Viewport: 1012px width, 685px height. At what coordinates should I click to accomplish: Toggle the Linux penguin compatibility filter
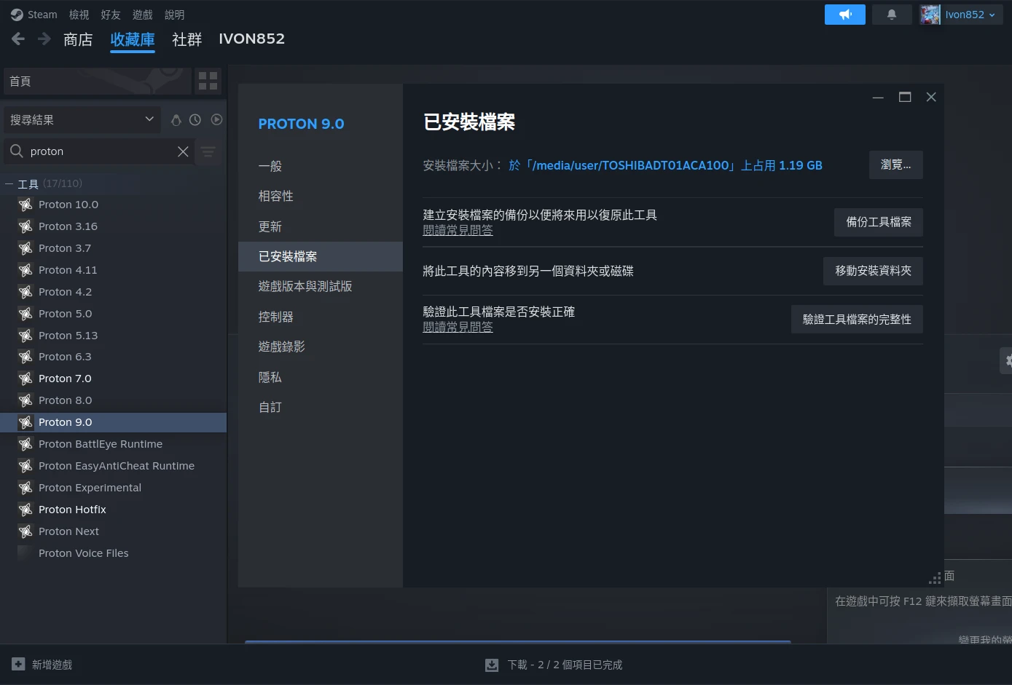coord(176,120)
